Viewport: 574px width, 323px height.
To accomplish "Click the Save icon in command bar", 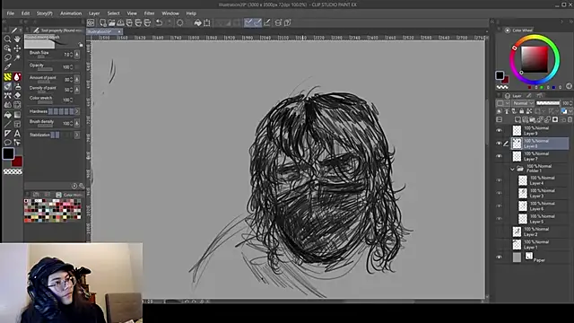I will (x=120, y=22).
